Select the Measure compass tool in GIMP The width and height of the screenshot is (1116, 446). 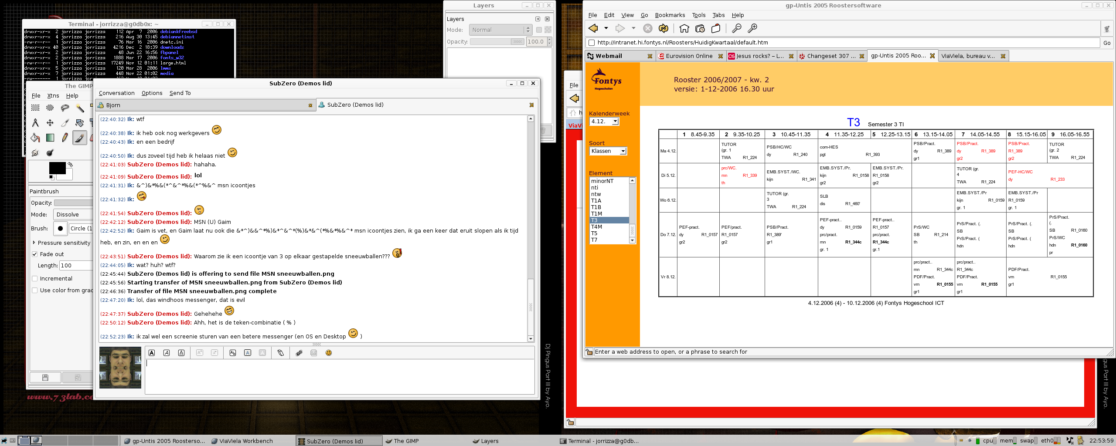click(x=35, y=123)
